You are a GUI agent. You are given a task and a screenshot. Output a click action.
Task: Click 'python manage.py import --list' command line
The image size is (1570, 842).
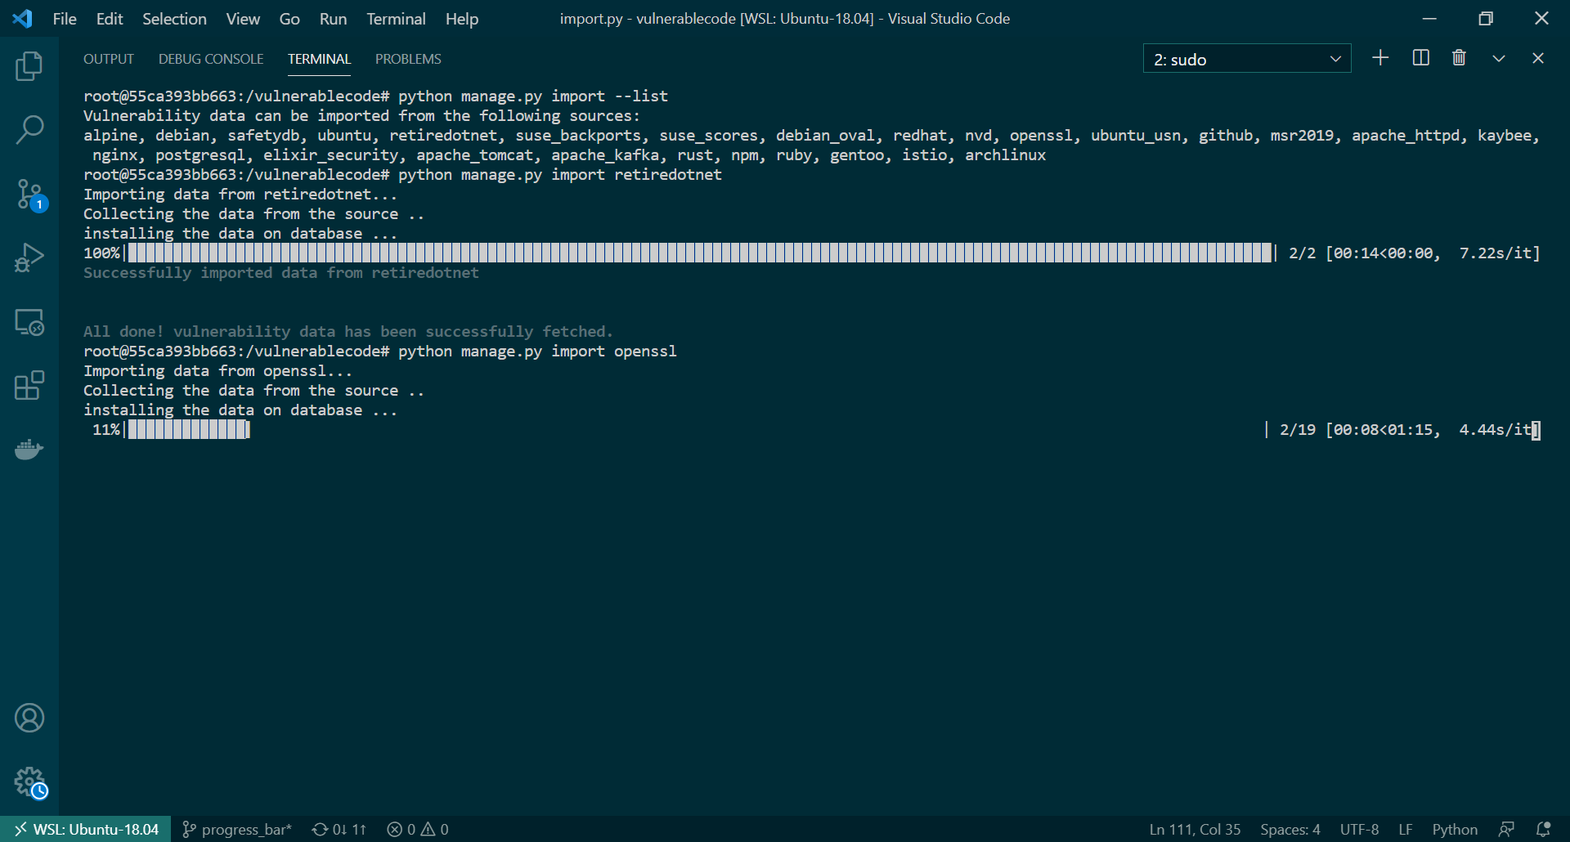(x=533, y=96)
